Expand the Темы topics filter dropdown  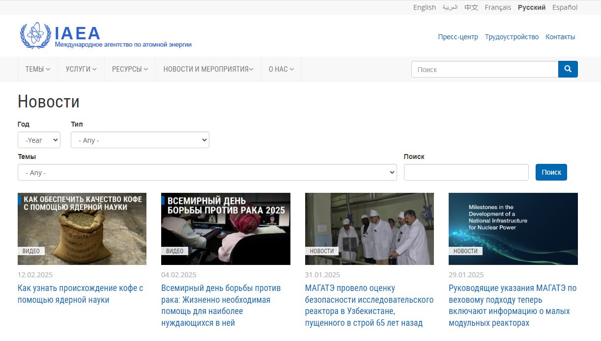coord(207,173)
